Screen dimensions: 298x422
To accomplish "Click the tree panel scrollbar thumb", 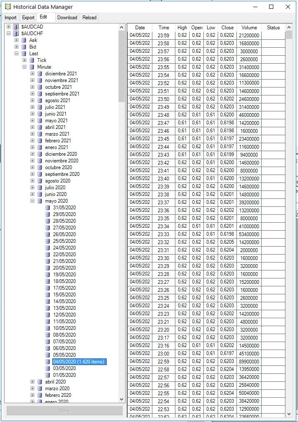I will (121, 67).
